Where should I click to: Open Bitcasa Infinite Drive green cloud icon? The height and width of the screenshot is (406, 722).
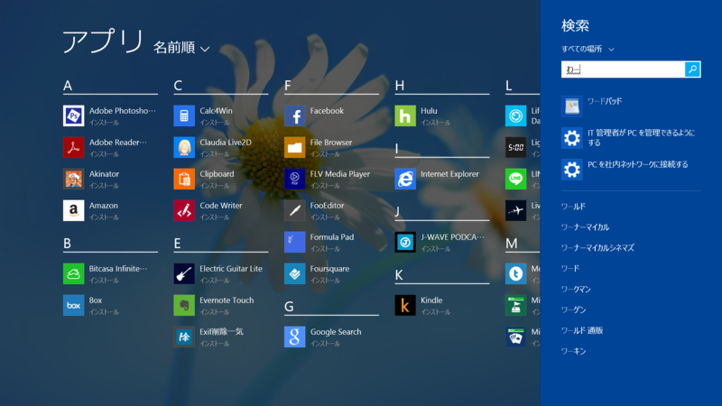coord(74,273)
